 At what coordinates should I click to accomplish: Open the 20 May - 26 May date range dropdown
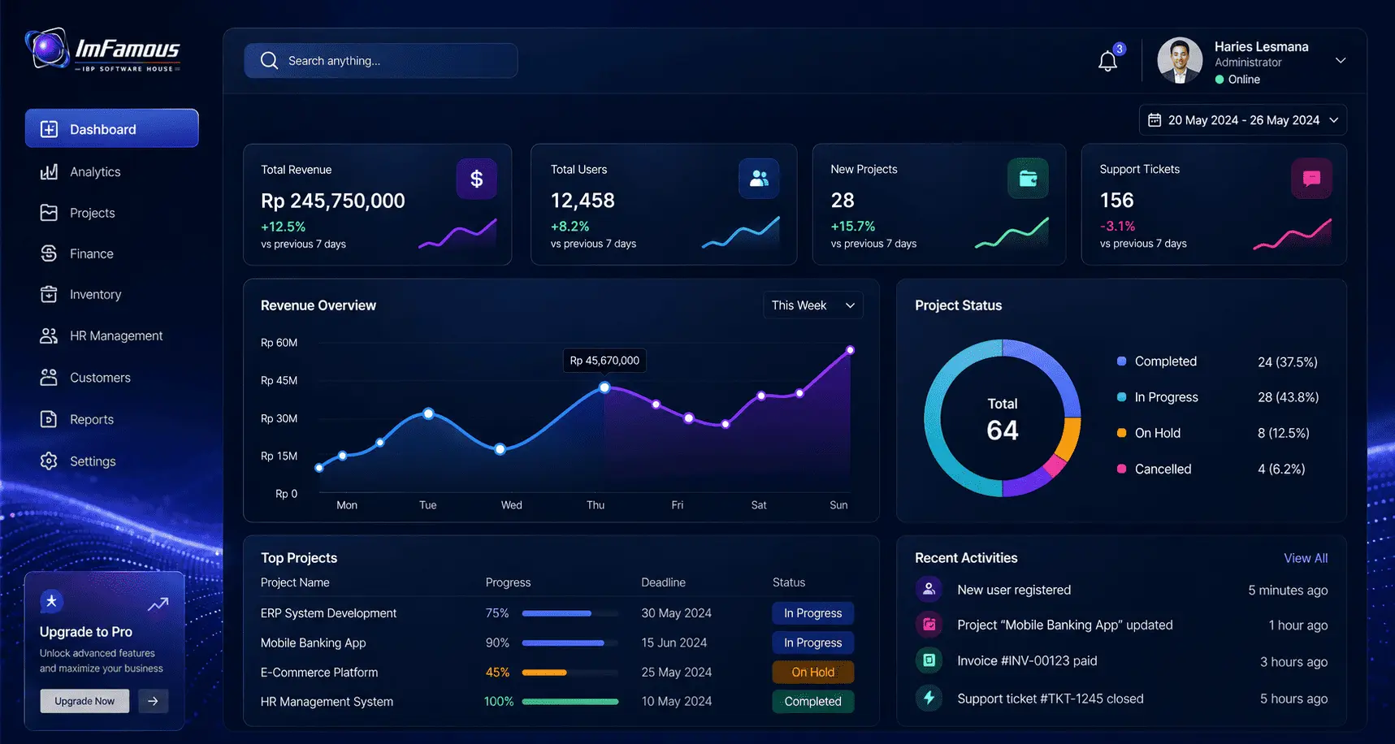tap(1242, 120)
